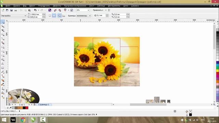Image resolution: width=219 pixels, height=123 pixels.
Task: Paste from the clipboard
Action: (30, 10)
